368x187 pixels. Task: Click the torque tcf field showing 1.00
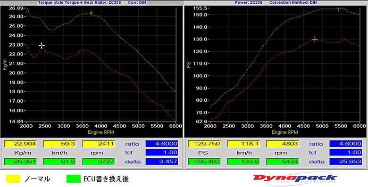(162, 153)
